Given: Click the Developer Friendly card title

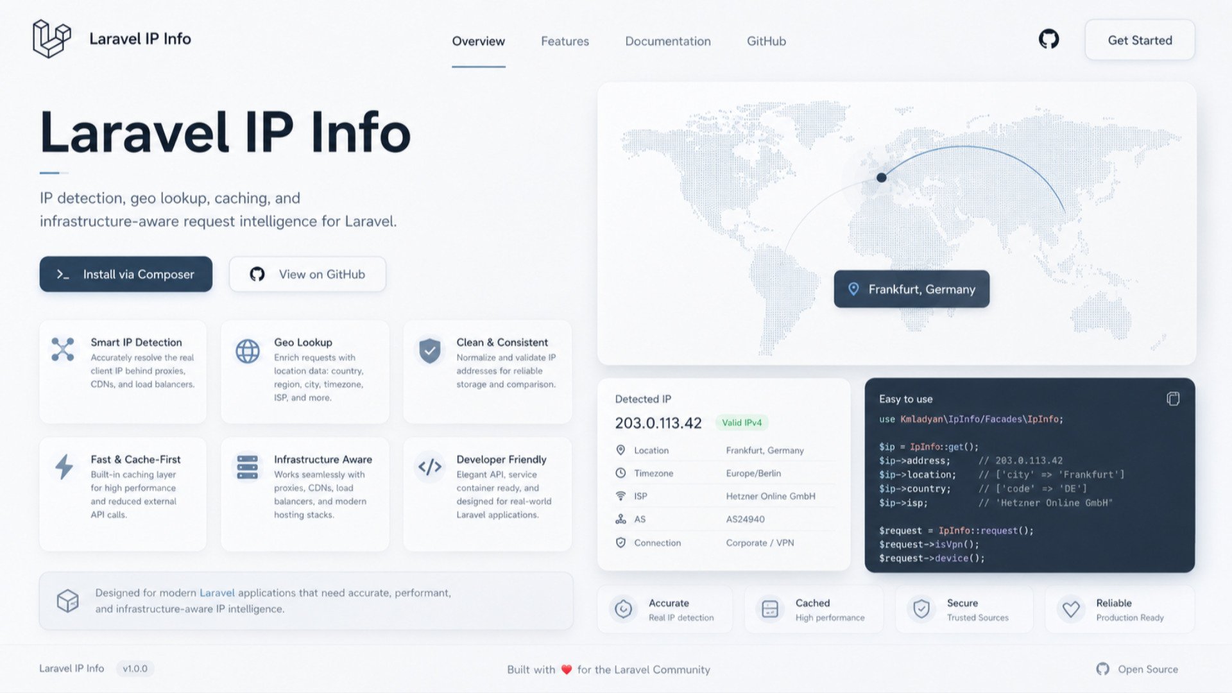Looking at the screenshot, I should pyautogui.click(x=501, y=459).
